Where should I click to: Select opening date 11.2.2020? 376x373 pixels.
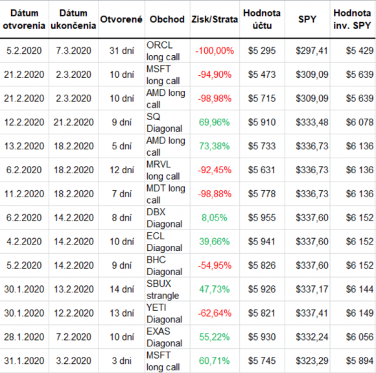click(24, 194)
